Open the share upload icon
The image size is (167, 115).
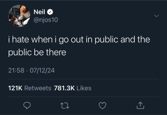tap(140, 105)
